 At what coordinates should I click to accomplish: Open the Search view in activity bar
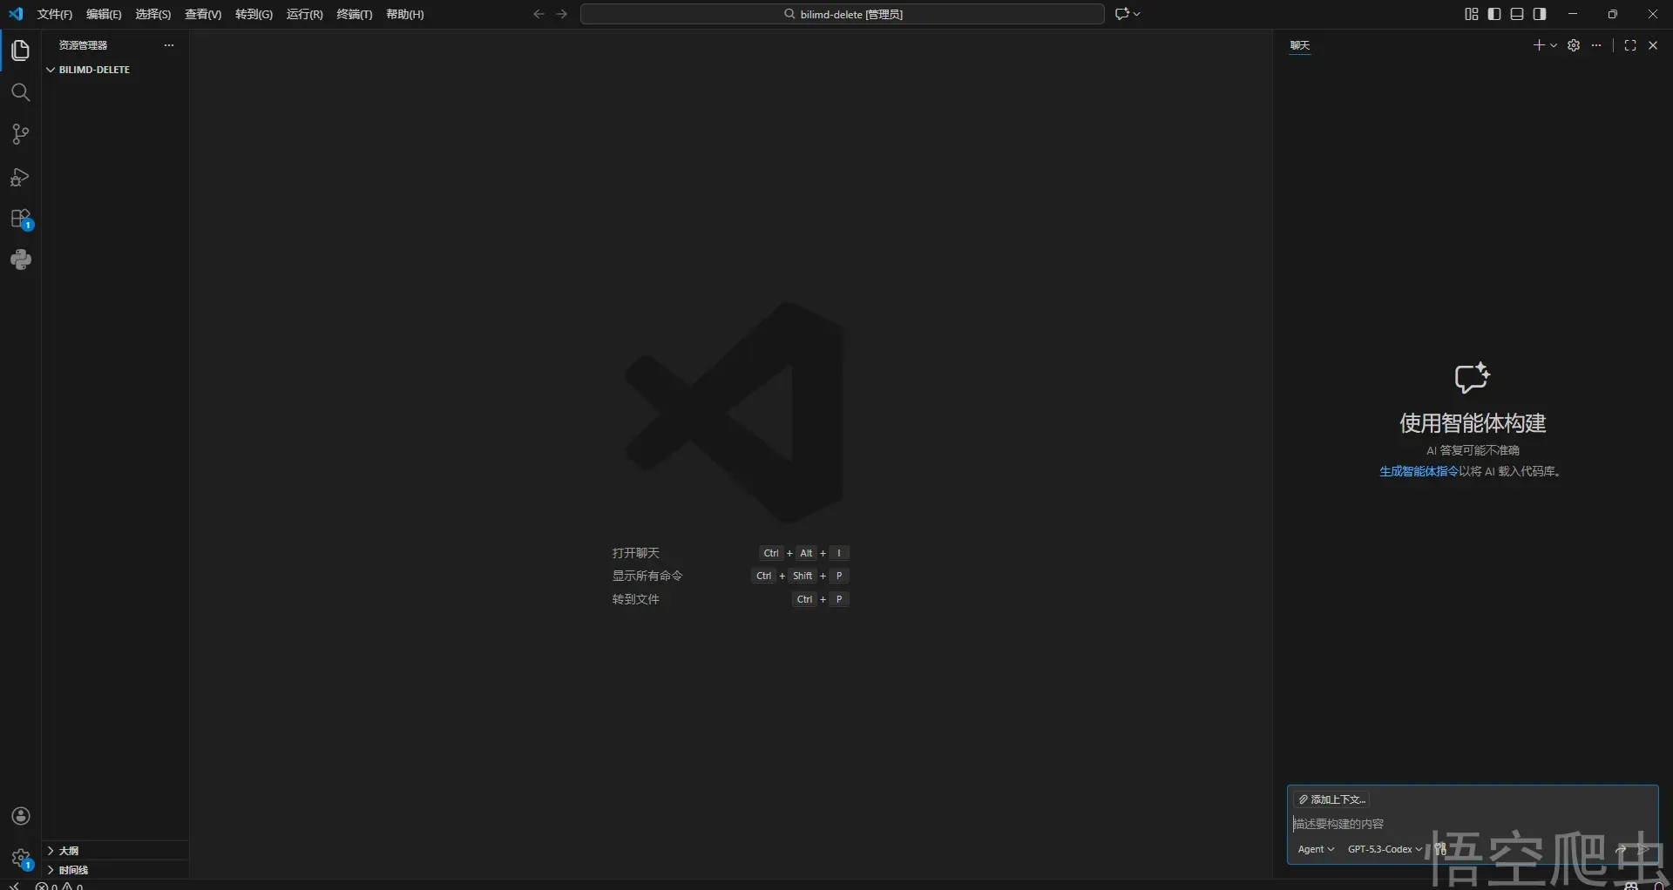21,92
